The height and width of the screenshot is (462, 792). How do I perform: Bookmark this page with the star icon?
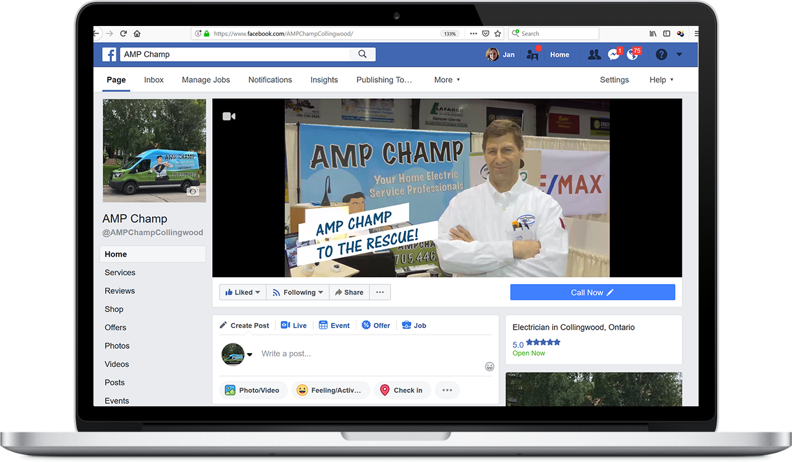tap(497, 33)
